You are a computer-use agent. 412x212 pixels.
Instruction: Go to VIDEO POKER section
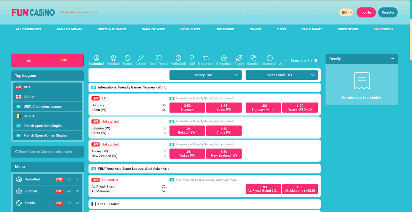pyautogui.click(x=348, y=29)
